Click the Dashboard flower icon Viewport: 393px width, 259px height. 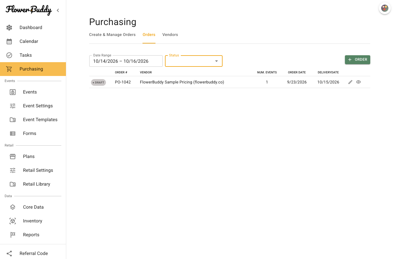9,28
